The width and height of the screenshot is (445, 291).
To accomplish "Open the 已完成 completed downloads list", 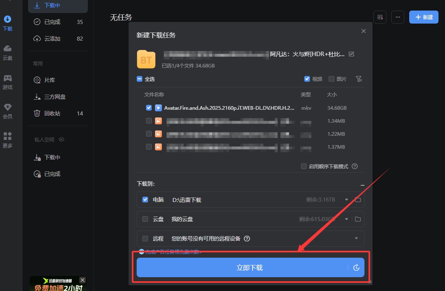I will 52,22.
